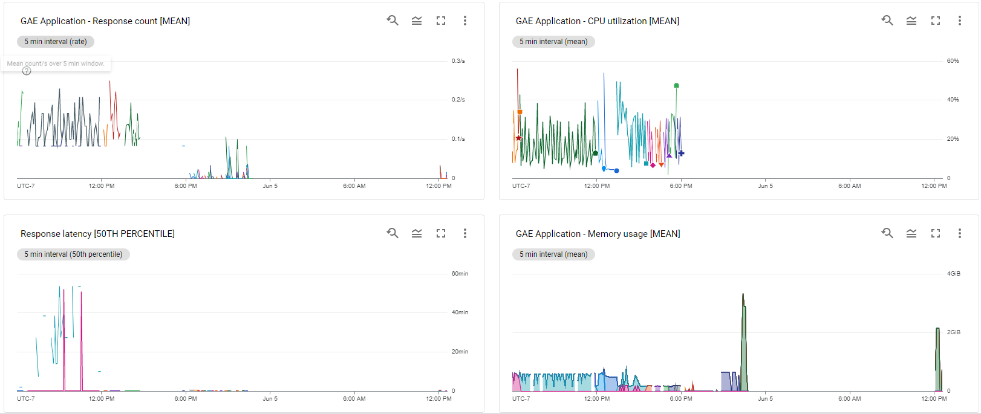
Task: Toggle legend on the Memory usage chart
Action: (x=911, y=233)
